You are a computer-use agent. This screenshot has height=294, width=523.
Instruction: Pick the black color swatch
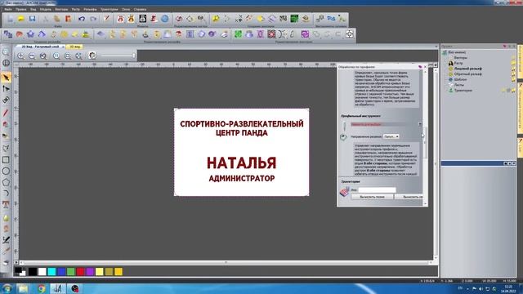(33, 272)
